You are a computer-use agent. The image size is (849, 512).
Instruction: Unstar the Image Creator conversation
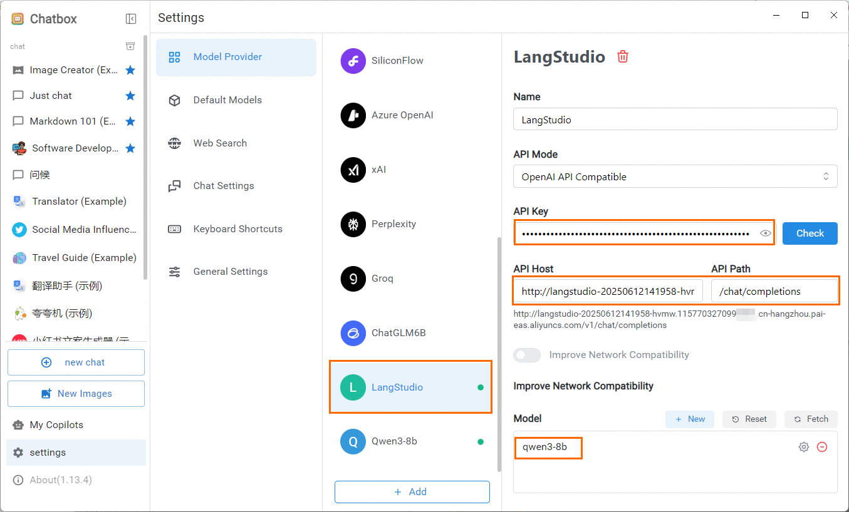(x=130, y=70)
